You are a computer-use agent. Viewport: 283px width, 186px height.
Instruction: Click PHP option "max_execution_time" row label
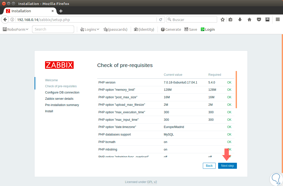(x=122, y=112)
